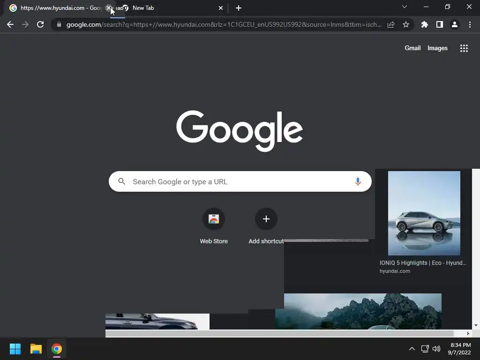Viewport: 480px width, 360px height.
Task: Reload the current page
Action: 40,24
